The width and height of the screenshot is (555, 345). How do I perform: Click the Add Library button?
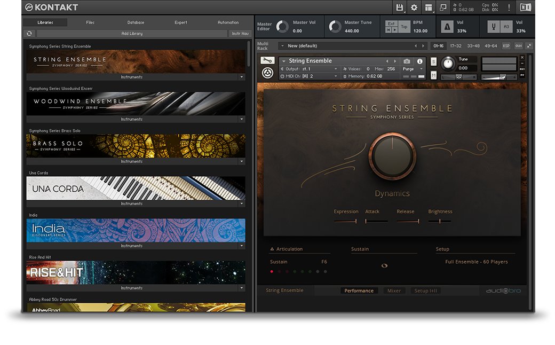(x=131, y=33)
